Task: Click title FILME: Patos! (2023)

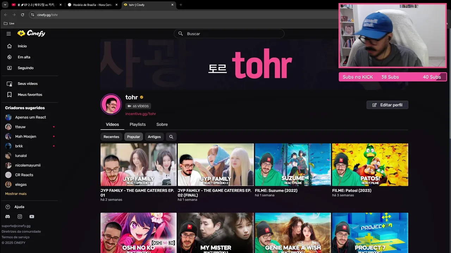Action: (352, 190)
